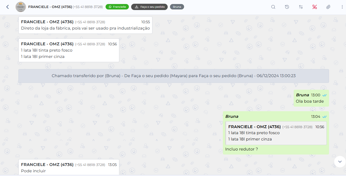Click the chat transferred notice banner
This screenshot has width=346, height=176.
click(x=173, y=76)
